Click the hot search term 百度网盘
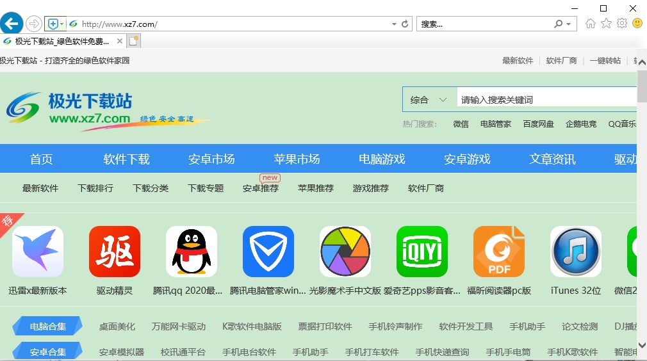Screen dimensions: 647x361 pos(538,124)
